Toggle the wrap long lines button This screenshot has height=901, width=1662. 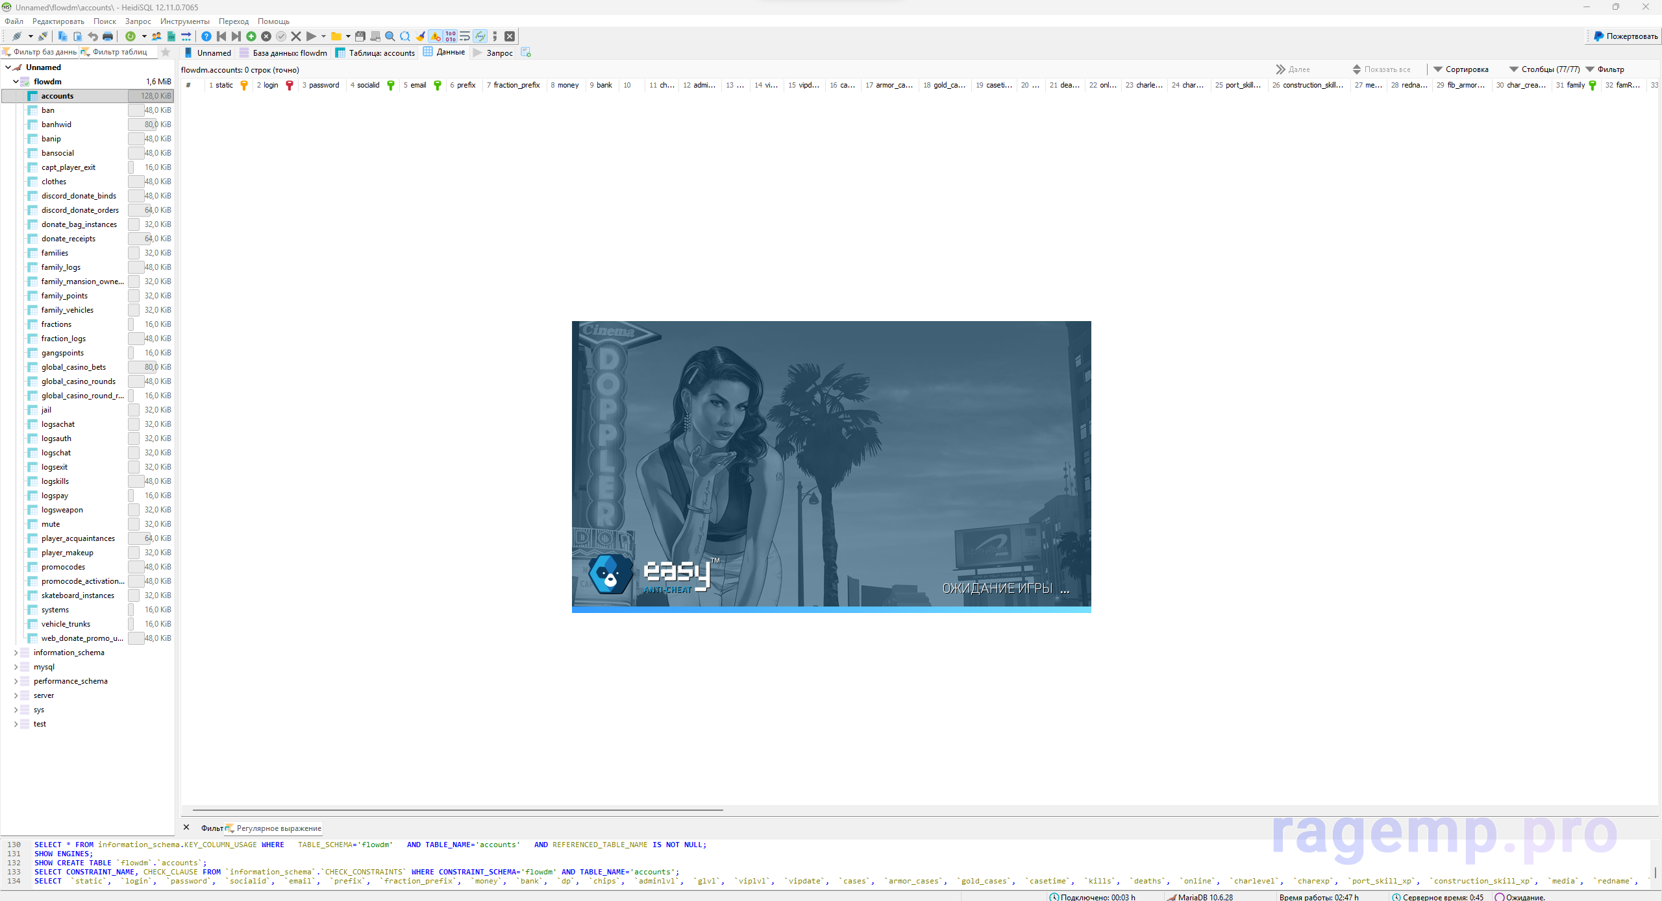(465, 36)
